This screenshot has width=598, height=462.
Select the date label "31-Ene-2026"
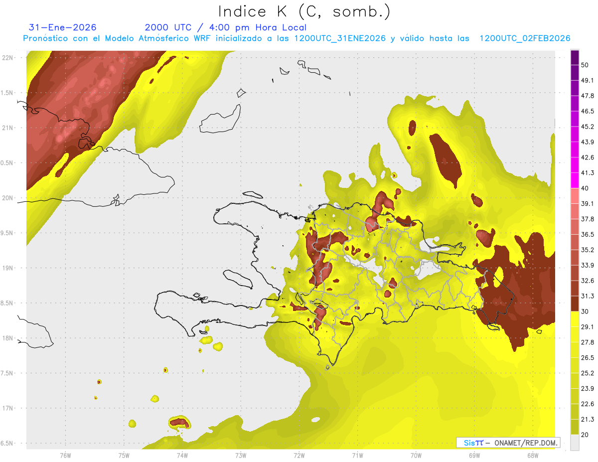[x=63, y=27]
